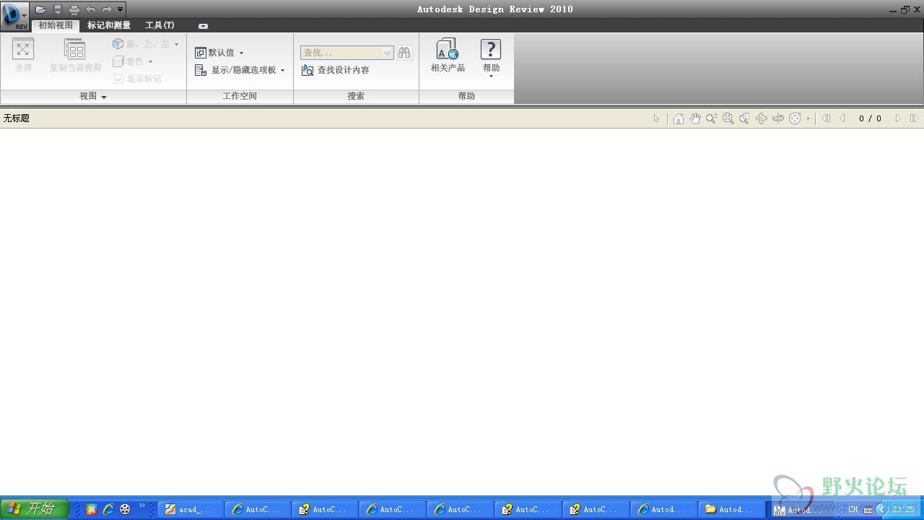924x520 pixels.
Task: Click the Save disk icon in quick access
Action: click(x=58, y=9)
